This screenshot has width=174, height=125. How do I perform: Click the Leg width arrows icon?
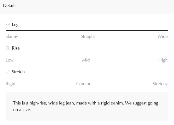click(8, 25)
